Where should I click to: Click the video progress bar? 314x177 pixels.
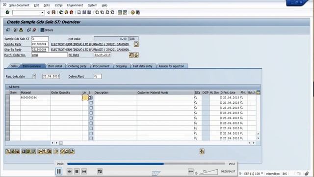(x=146, y=164)
